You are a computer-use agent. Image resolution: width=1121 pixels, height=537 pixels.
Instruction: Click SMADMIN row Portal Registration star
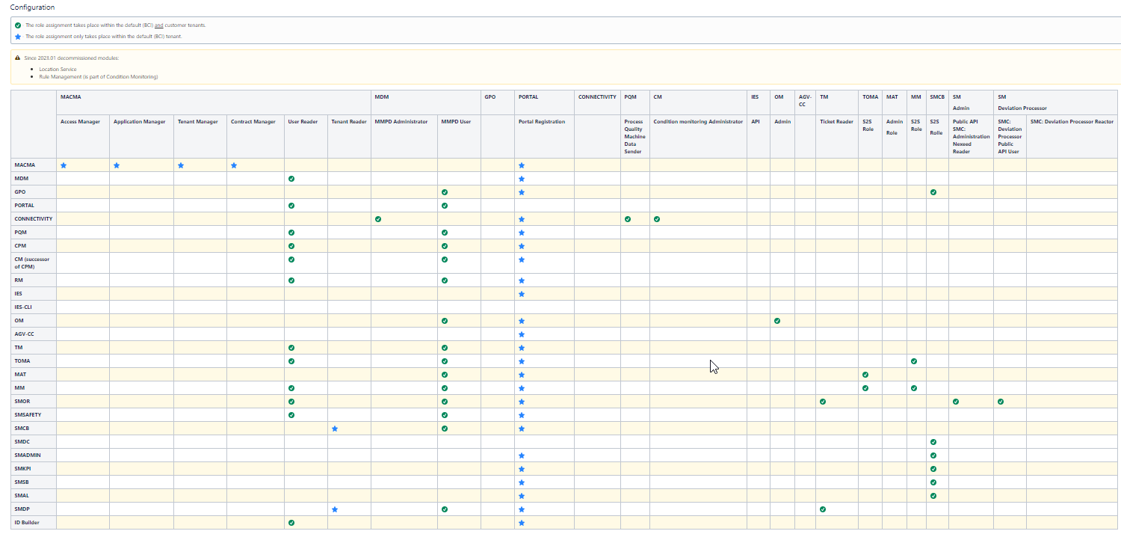(522, 455)
